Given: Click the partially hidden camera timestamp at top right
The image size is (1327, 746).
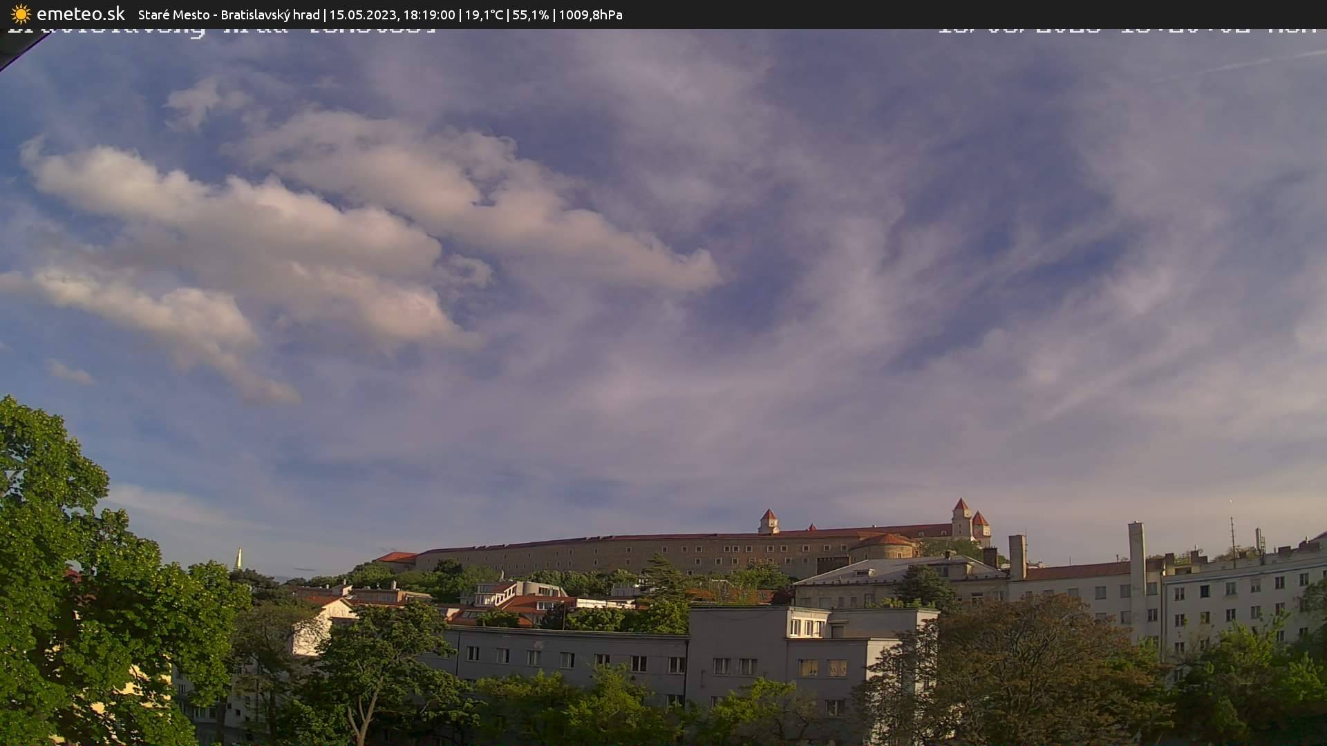Looking at the screenshot, I should pyautogui.click(x=1127, y=29).
